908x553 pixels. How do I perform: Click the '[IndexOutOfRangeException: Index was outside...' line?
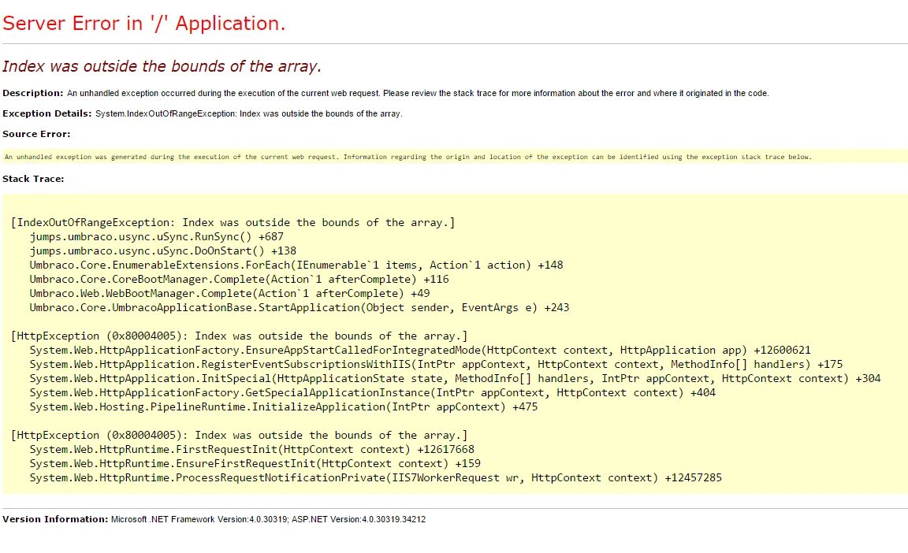point(233,223)
